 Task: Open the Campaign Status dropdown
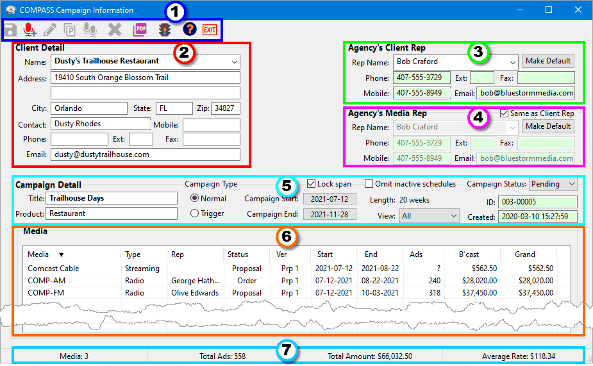click(x=553, y=184)
